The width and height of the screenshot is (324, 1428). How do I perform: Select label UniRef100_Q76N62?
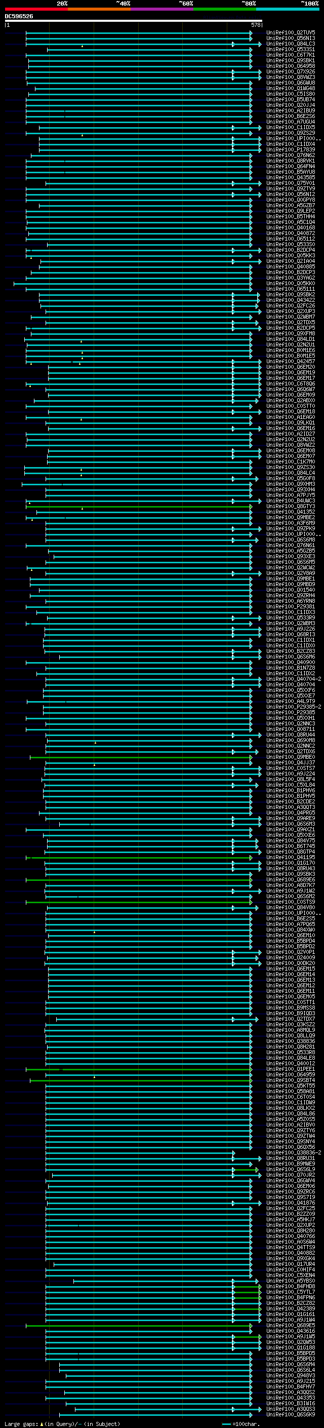(291, 155)
